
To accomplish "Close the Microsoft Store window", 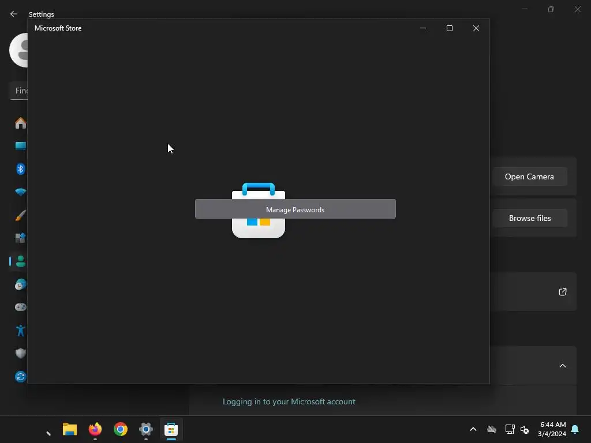I will pyautogui.click(x=476, y=28).
